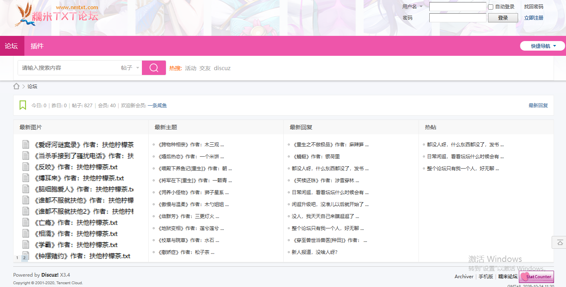Open reply 闲逛升级吧，没准儿以后就开始了
The width and height of the screenshot is (566, 287).
330,204
